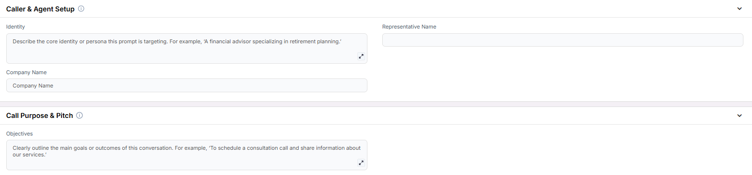Viewport: 752px width, 175px height.
Task: Click the Call Purpose & Pitch section title
Action: [40, 116]
